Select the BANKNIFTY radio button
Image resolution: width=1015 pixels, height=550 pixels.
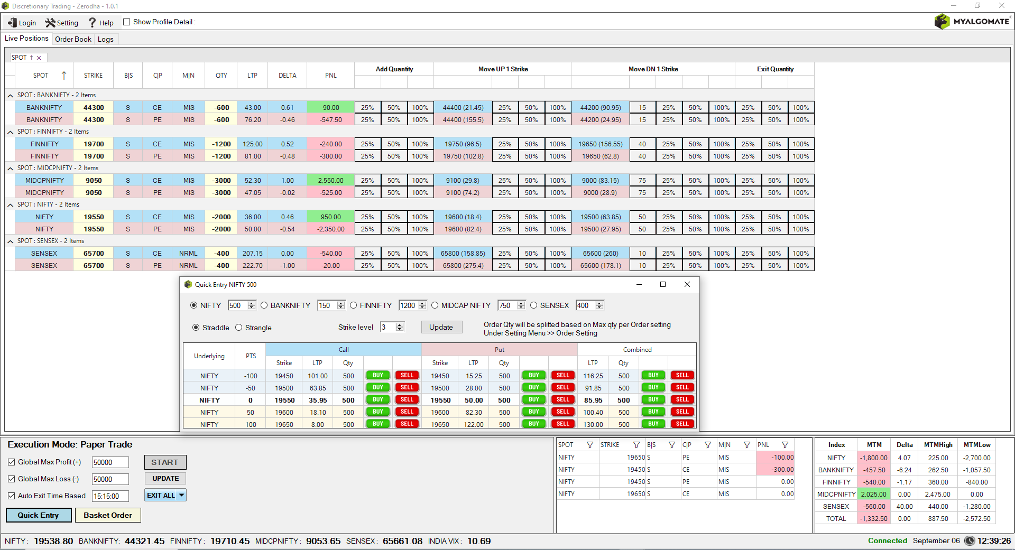pyautogui.click(x=264, y=305)
